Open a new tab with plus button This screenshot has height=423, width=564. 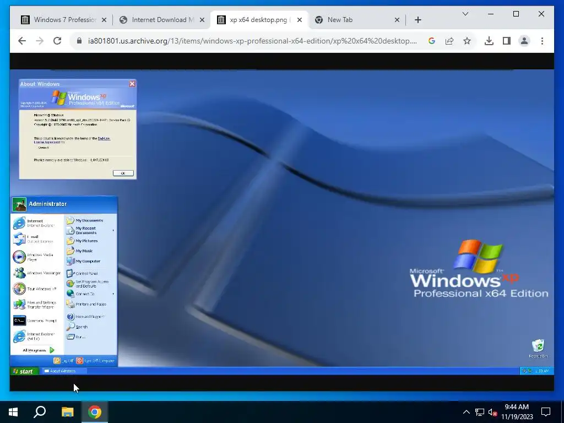point(417,20)
